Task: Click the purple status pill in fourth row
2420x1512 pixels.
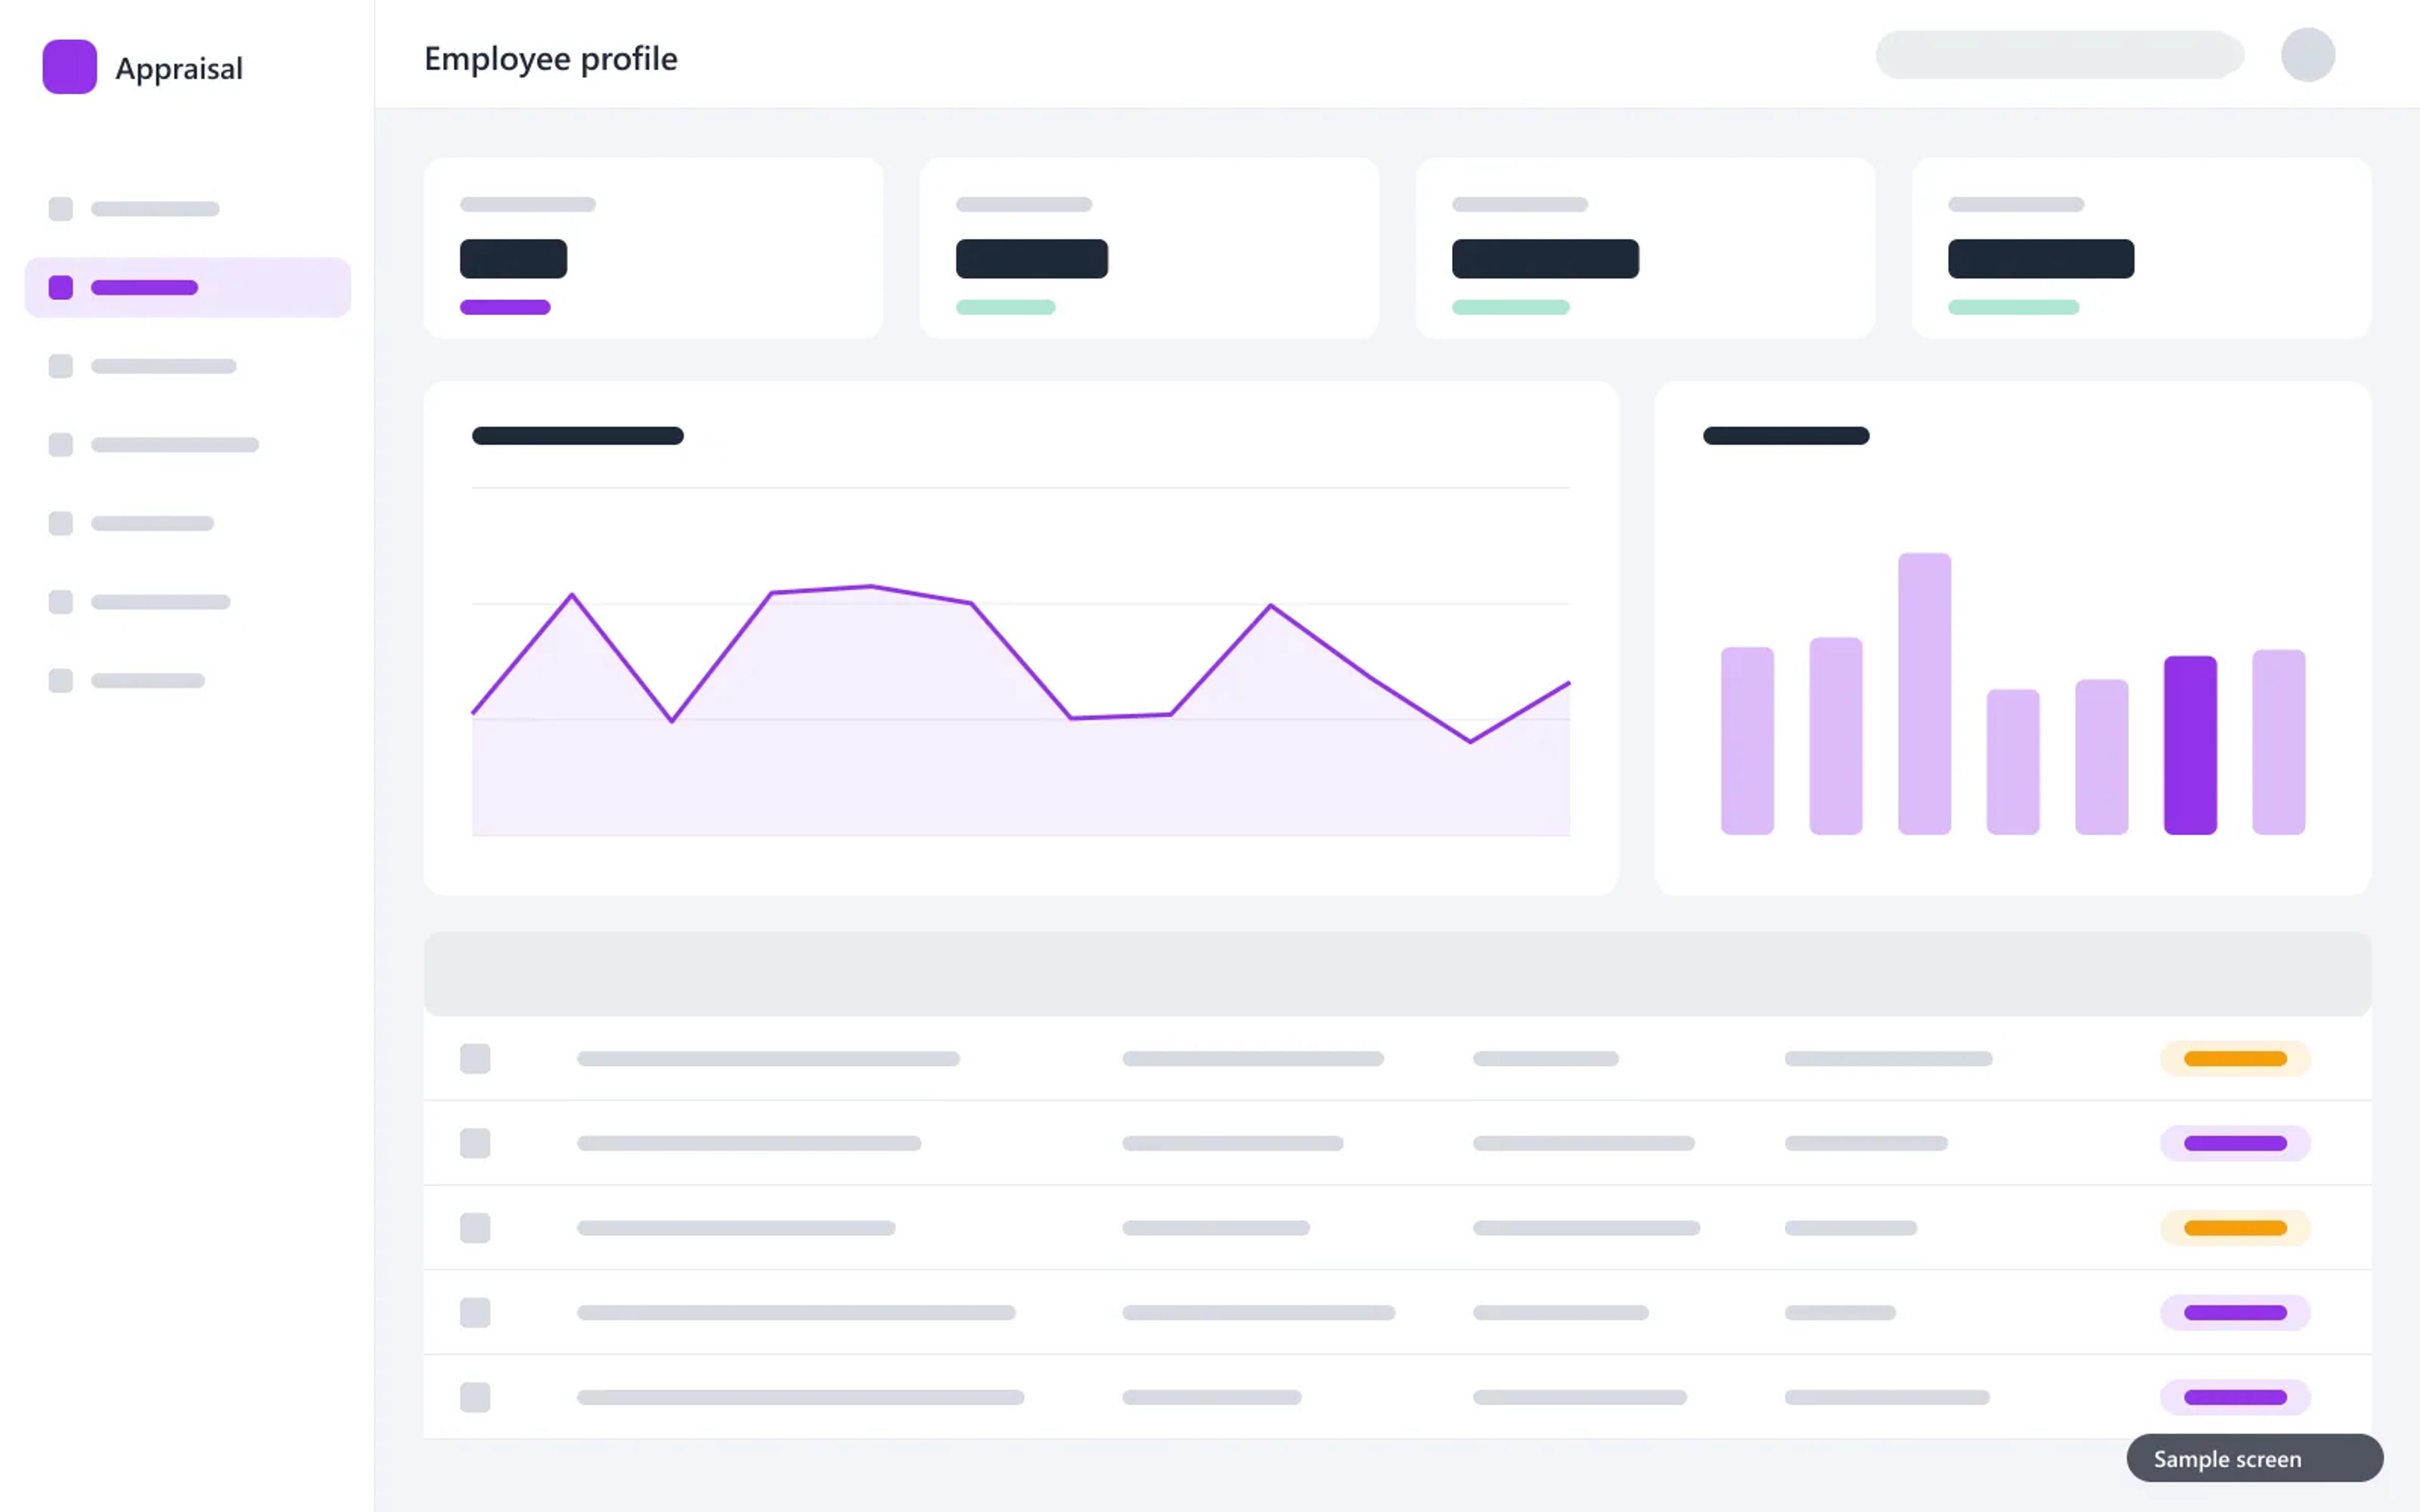Action: point(2235,1313)
